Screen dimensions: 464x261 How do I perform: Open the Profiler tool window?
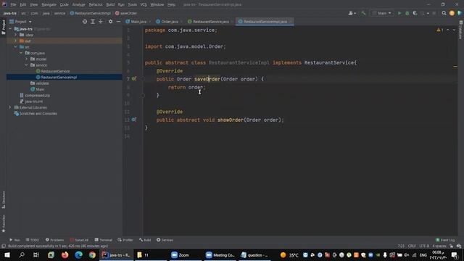[125, 240]
